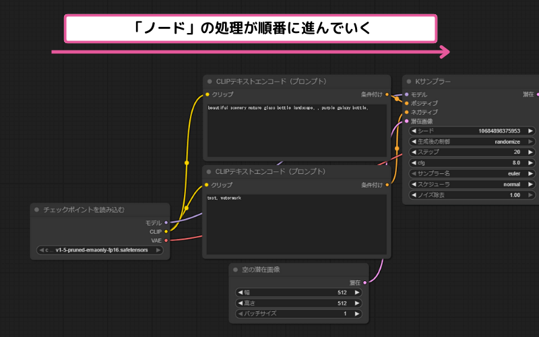Select previous 生成後の制御 option with left arrow
539x337 pixels.
point(414,142)
